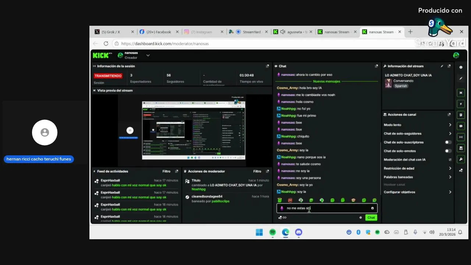Screen dimensions: 471x265
Task: Click the pencil icon in right sidebar
Action: (x=461, y=78)
